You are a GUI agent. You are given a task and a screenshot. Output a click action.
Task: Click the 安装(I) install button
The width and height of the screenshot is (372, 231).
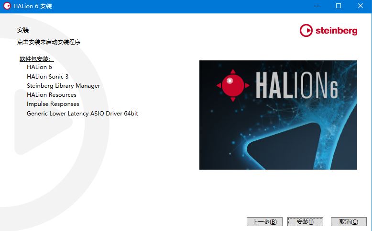click(x=305, y=222)
